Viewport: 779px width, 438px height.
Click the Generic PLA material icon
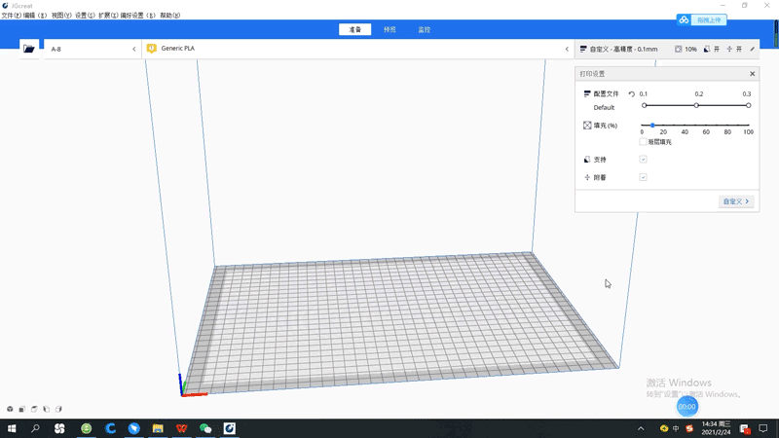pos(151,49)
